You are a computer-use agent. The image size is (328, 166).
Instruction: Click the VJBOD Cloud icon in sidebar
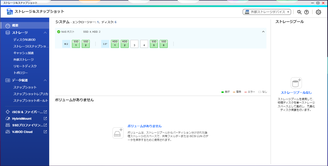(x=8, y=132)
